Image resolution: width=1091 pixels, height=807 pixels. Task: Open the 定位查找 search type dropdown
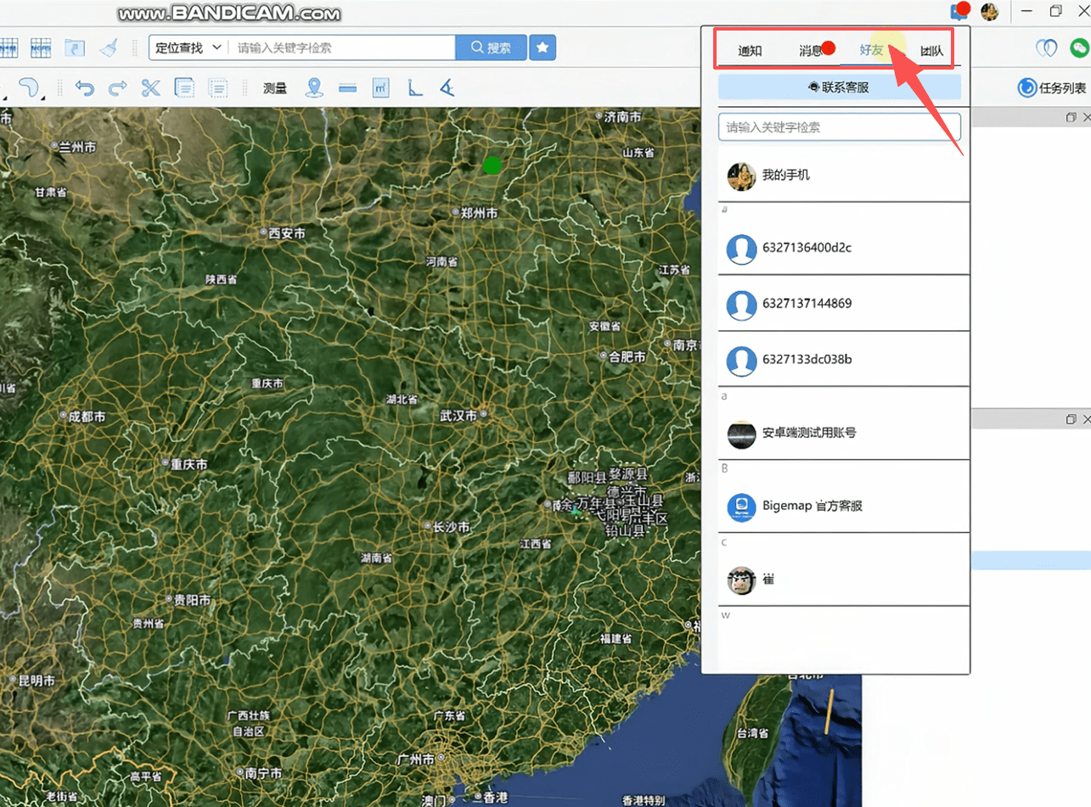coord(188,48)
